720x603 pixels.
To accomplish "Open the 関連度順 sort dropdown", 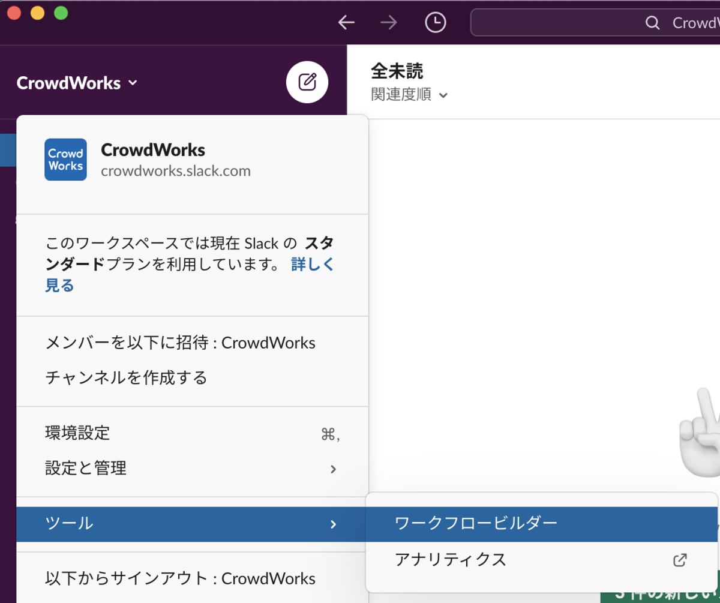I will click(409, 95).
